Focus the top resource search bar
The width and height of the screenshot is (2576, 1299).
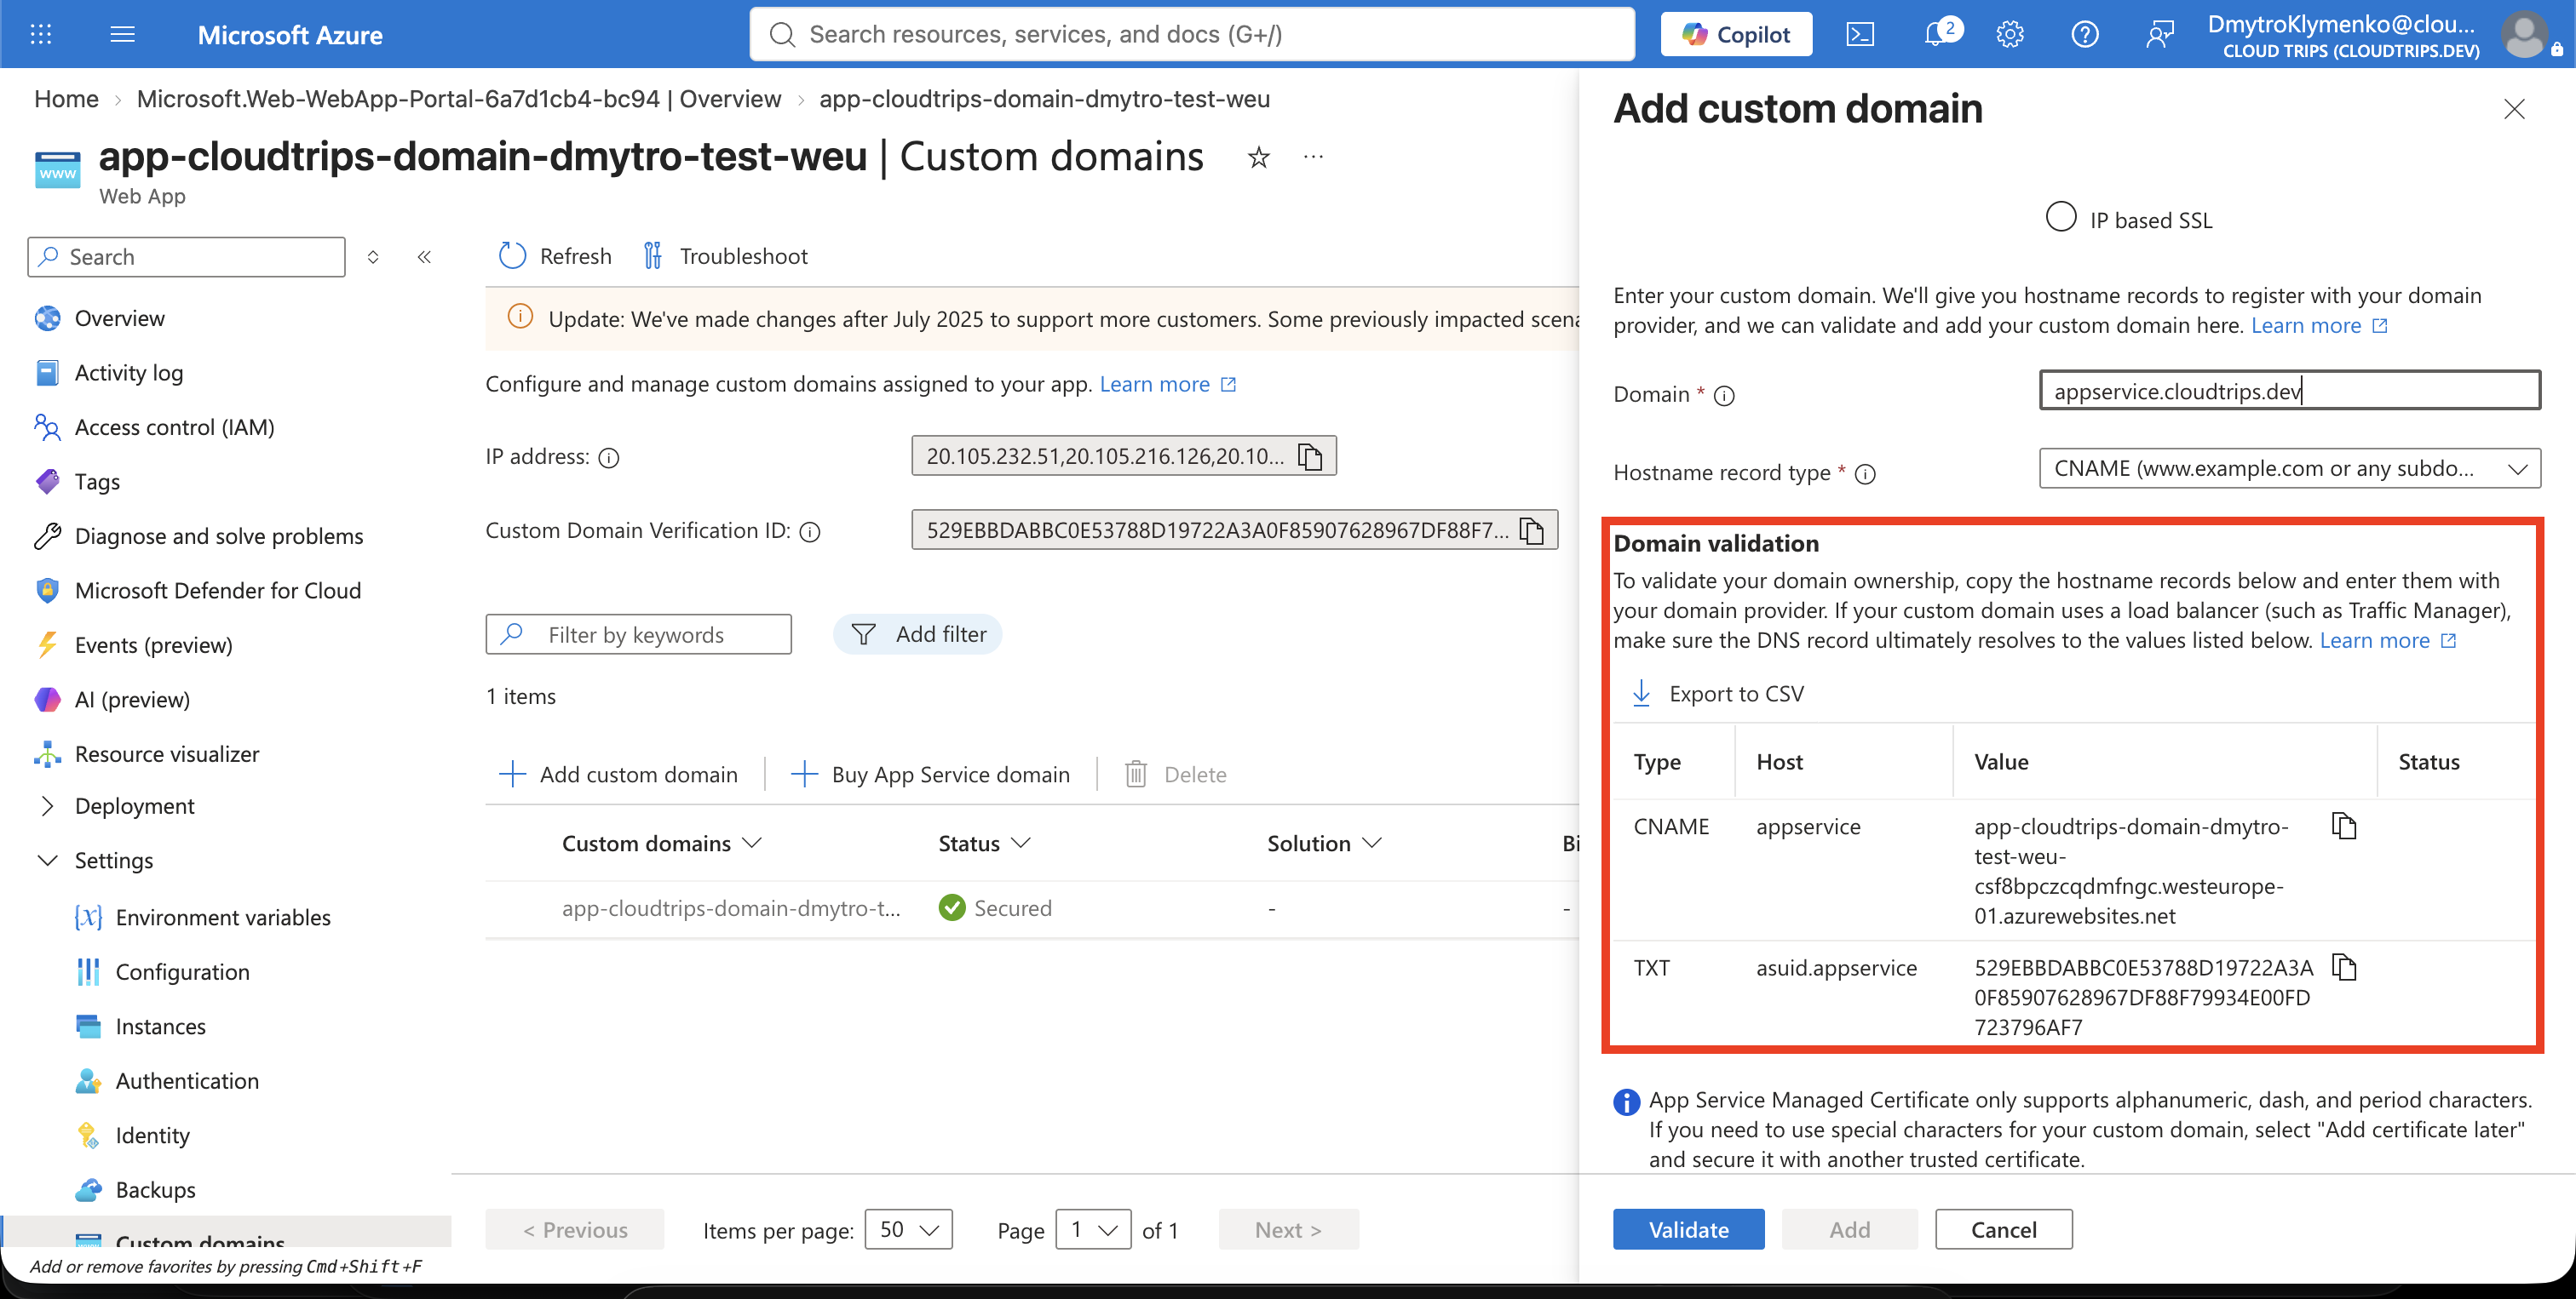(x=1192, y=35)
